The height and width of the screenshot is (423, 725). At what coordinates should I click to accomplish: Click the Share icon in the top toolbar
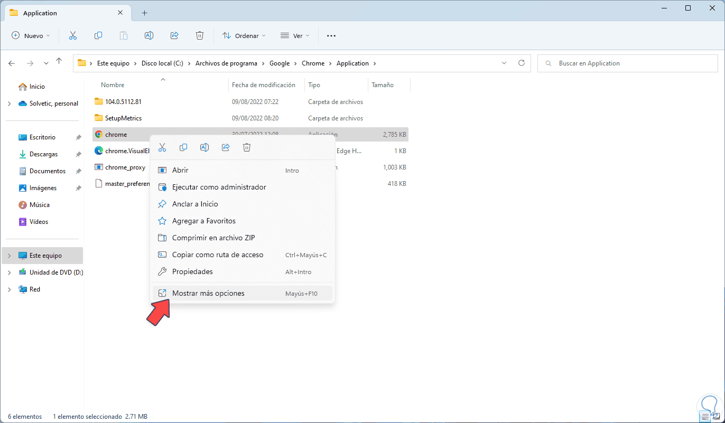174,35
